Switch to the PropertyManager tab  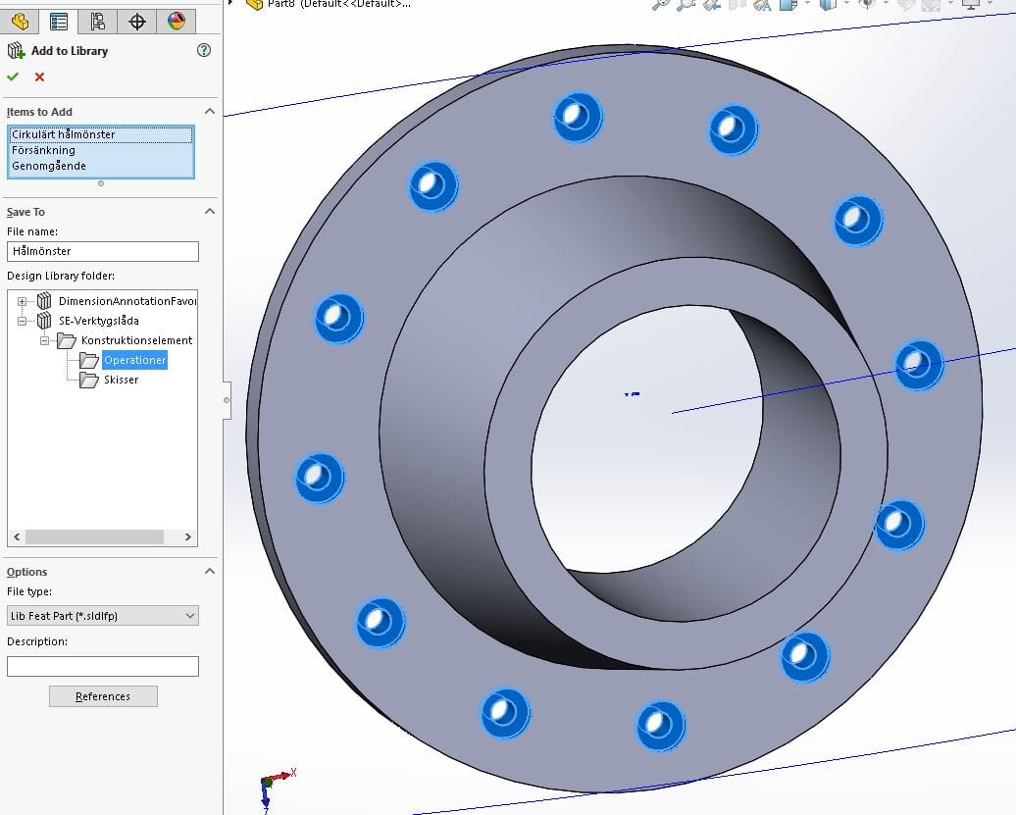pos(59,22)
